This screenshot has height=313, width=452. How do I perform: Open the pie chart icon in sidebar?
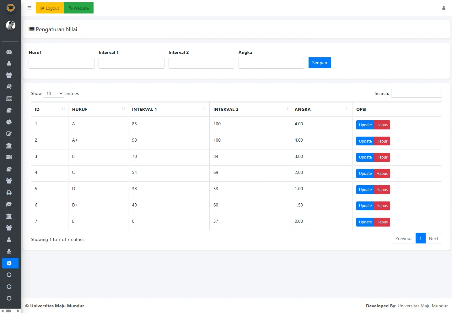tap(9, 122)
